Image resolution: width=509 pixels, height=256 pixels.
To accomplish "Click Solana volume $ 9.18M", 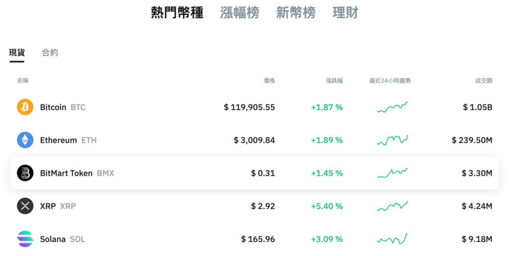I will pyautogui.click(x=477, y=240).
